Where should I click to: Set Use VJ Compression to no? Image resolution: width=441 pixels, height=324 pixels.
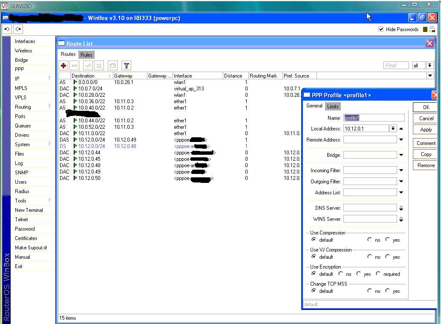(x=369, y=257)
